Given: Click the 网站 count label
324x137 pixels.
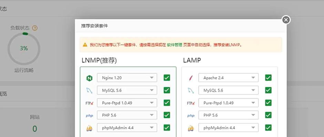Looking at the screenshot, I should 35,117.
